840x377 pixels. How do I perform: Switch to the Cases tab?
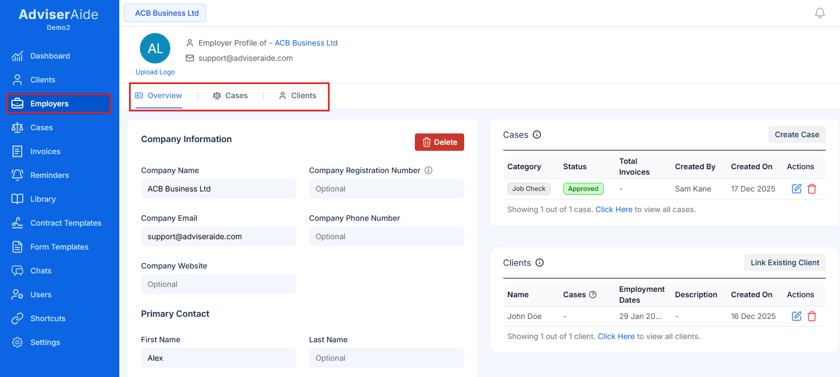[x=230, y=95]
